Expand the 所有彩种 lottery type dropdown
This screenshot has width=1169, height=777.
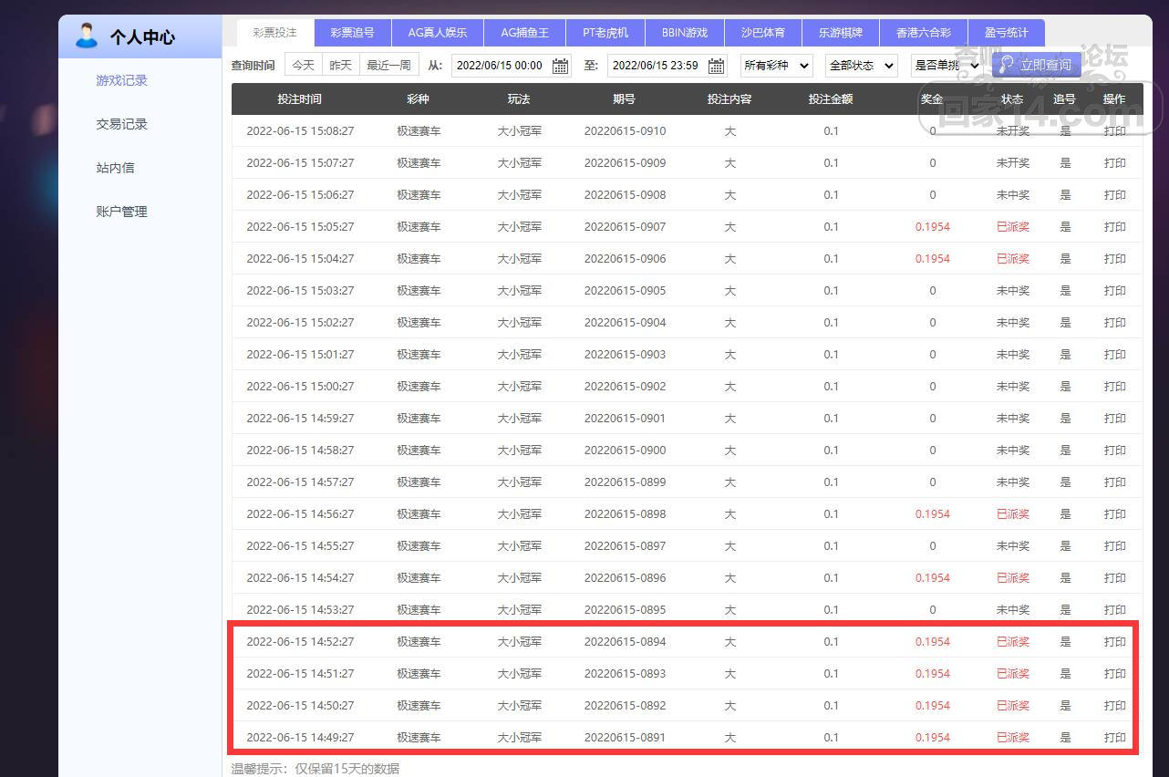coord(777,66)
